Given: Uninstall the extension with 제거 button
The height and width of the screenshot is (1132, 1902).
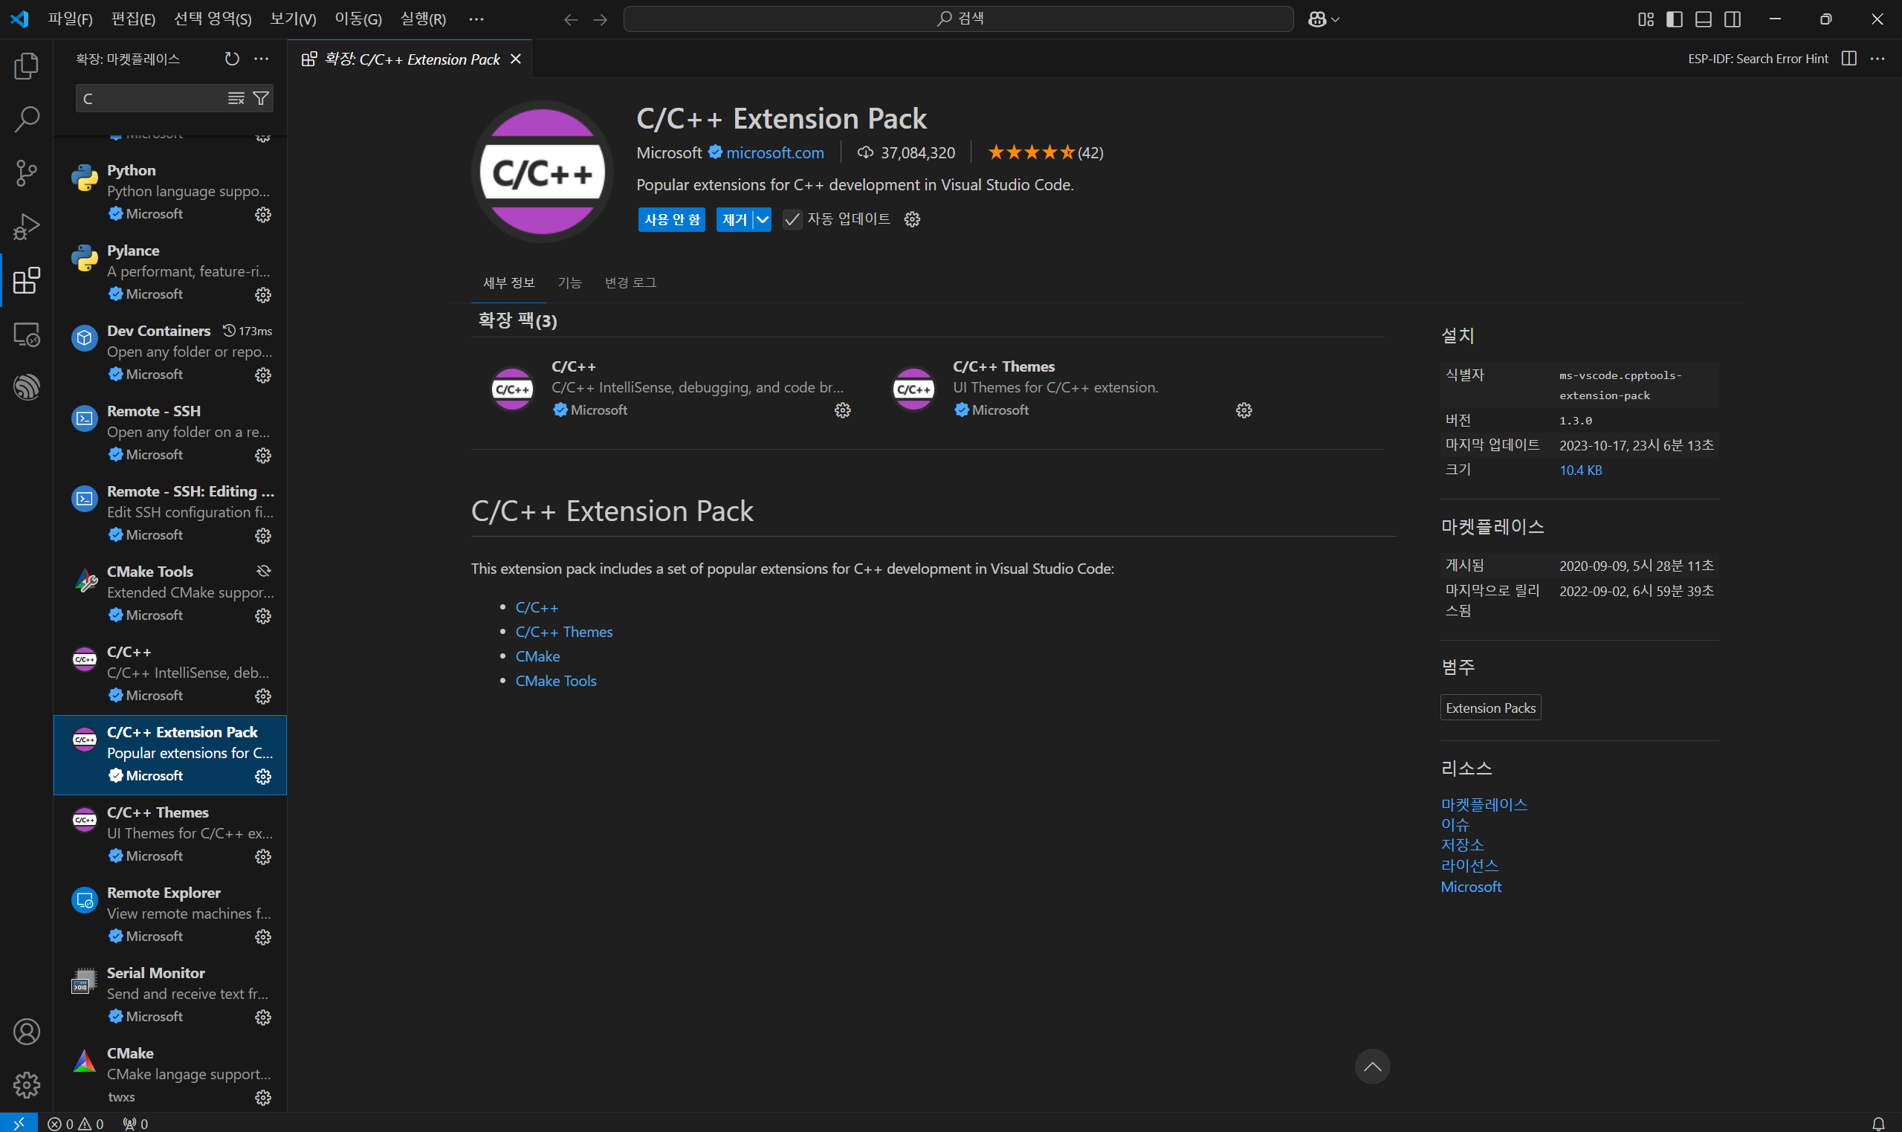Looking at the screenshot, I should click(734, 220).
